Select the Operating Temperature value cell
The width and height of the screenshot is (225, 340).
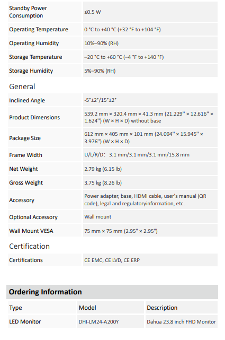click(150, 29)
